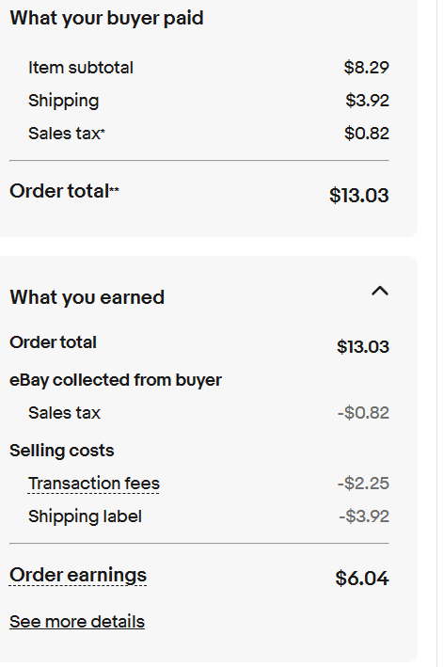This screenshot has width=443, height=667.
Task: Click the Item subtotal label
Action: tap(81, 68)
